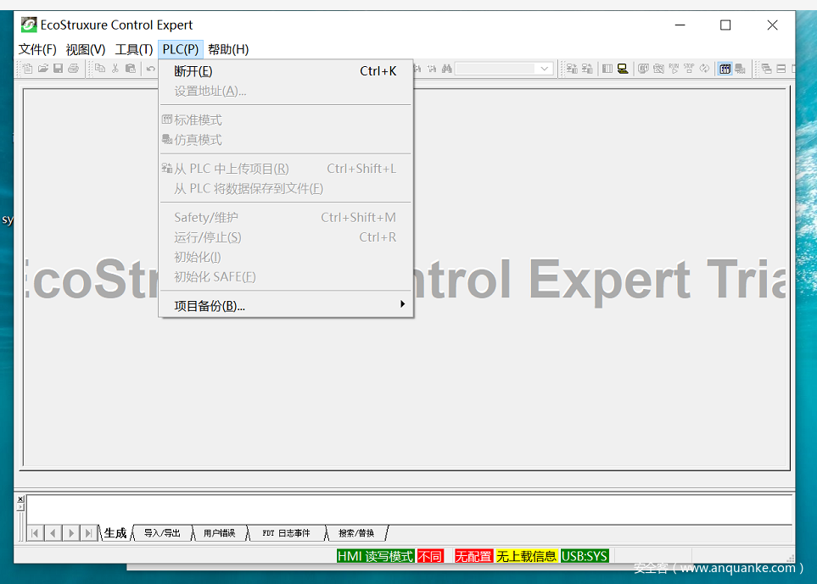Screen dimensions: 817x584
Task: Click the green USB:SYS status indicator
Action: (585, 556)
